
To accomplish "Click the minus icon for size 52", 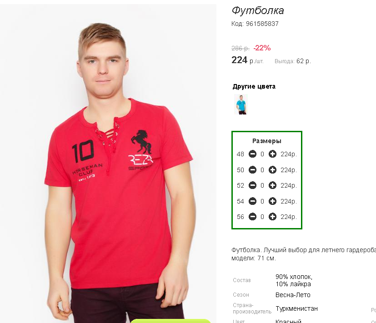I will pos(252,185).
